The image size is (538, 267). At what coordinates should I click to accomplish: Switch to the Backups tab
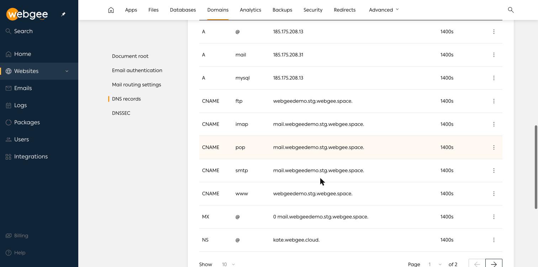tap(282, 10)
